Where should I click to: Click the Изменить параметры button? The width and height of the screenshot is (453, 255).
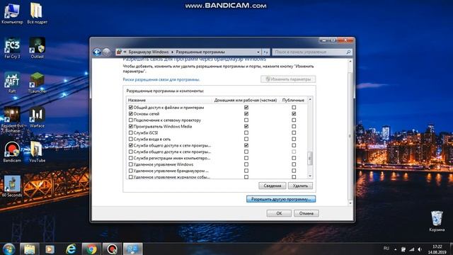pos(288,79)
